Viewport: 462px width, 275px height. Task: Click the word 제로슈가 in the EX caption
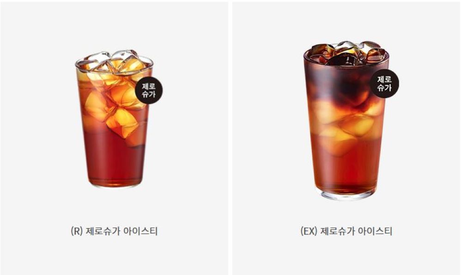(x=338, y=231)
